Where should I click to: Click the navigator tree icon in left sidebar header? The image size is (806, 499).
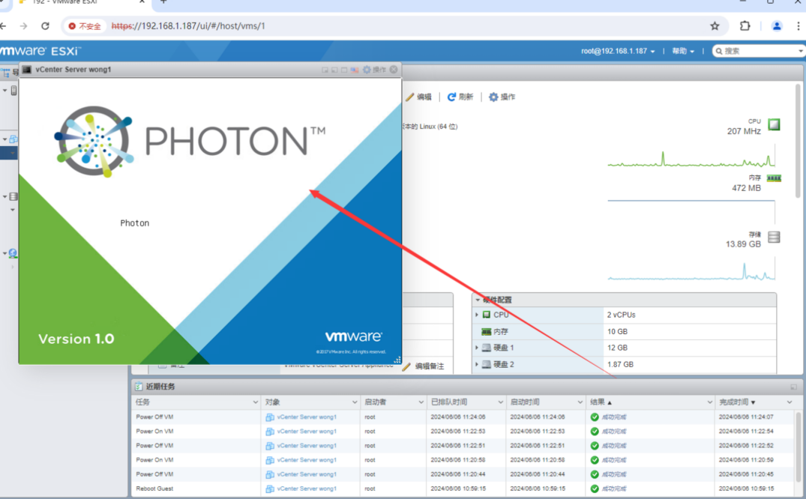[6, 73]
